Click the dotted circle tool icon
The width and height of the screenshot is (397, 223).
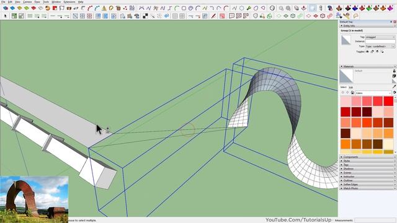click(242, 8)
